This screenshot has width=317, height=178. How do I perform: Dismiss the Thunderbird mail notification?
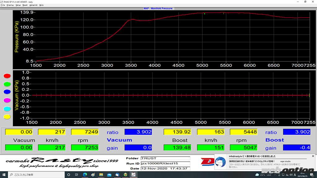(x=313, y=156)
